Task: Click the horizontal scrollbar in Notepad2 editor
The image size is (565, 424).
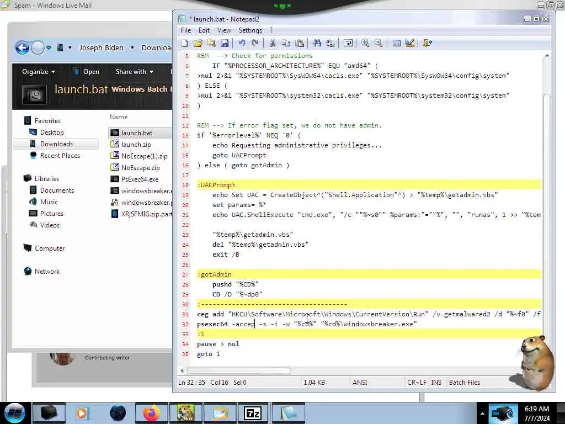Action: [239, 370]
